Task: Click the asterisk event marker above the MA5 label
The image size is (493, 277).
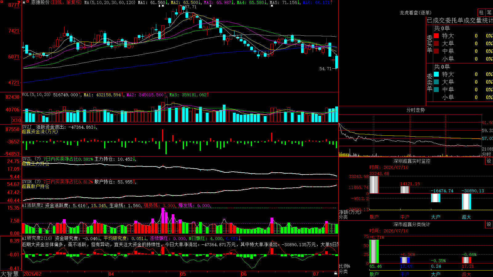Action: tap(272, 6)
